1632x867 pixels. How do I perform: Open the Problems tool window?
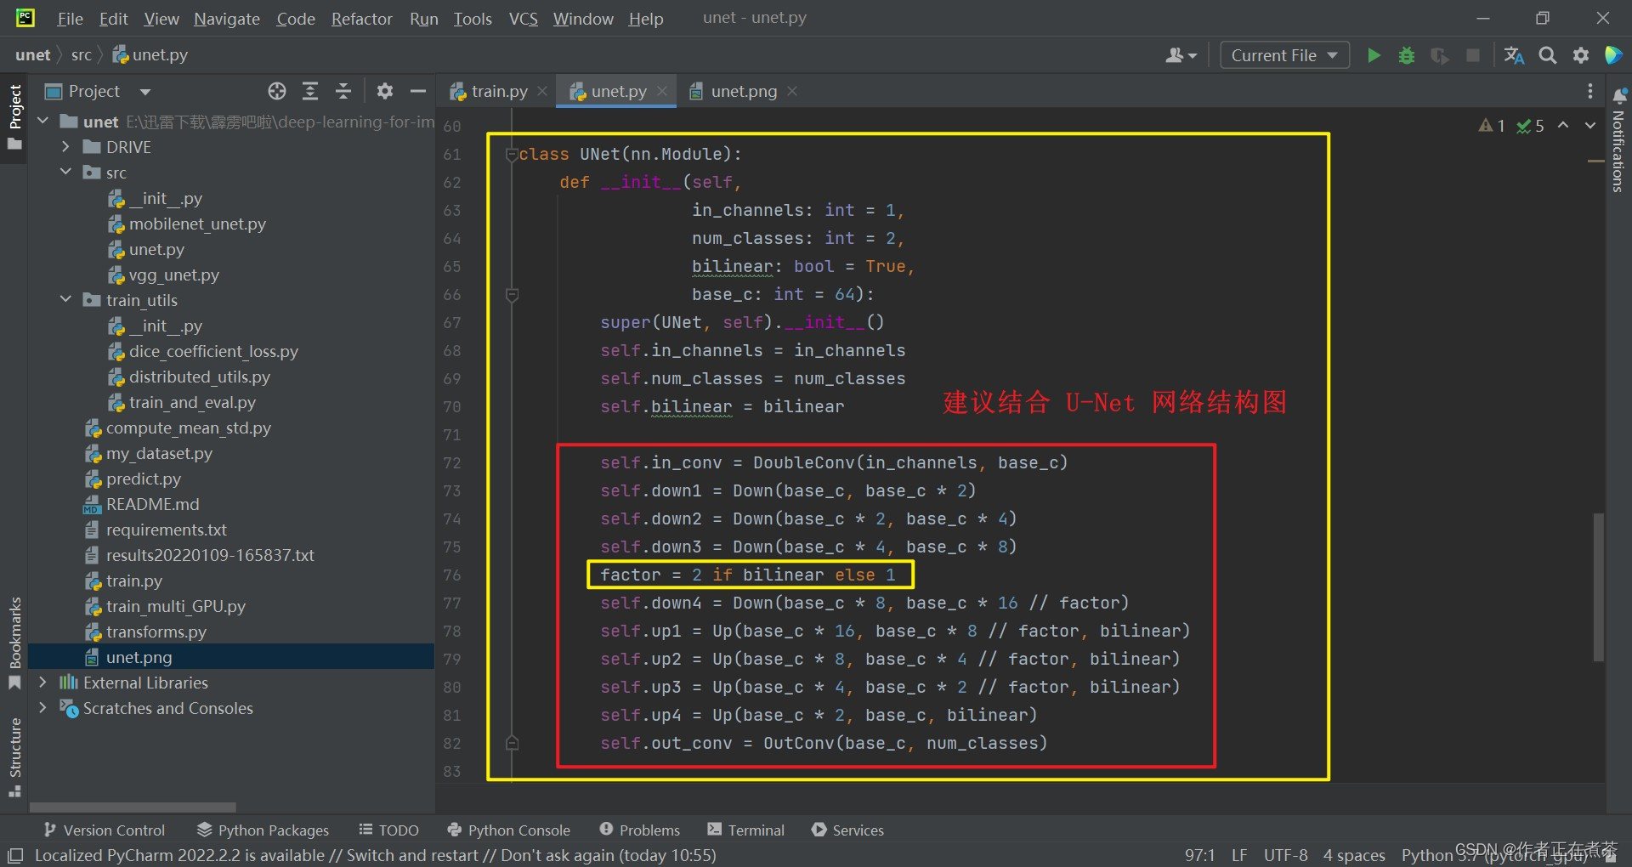[639, 830]
